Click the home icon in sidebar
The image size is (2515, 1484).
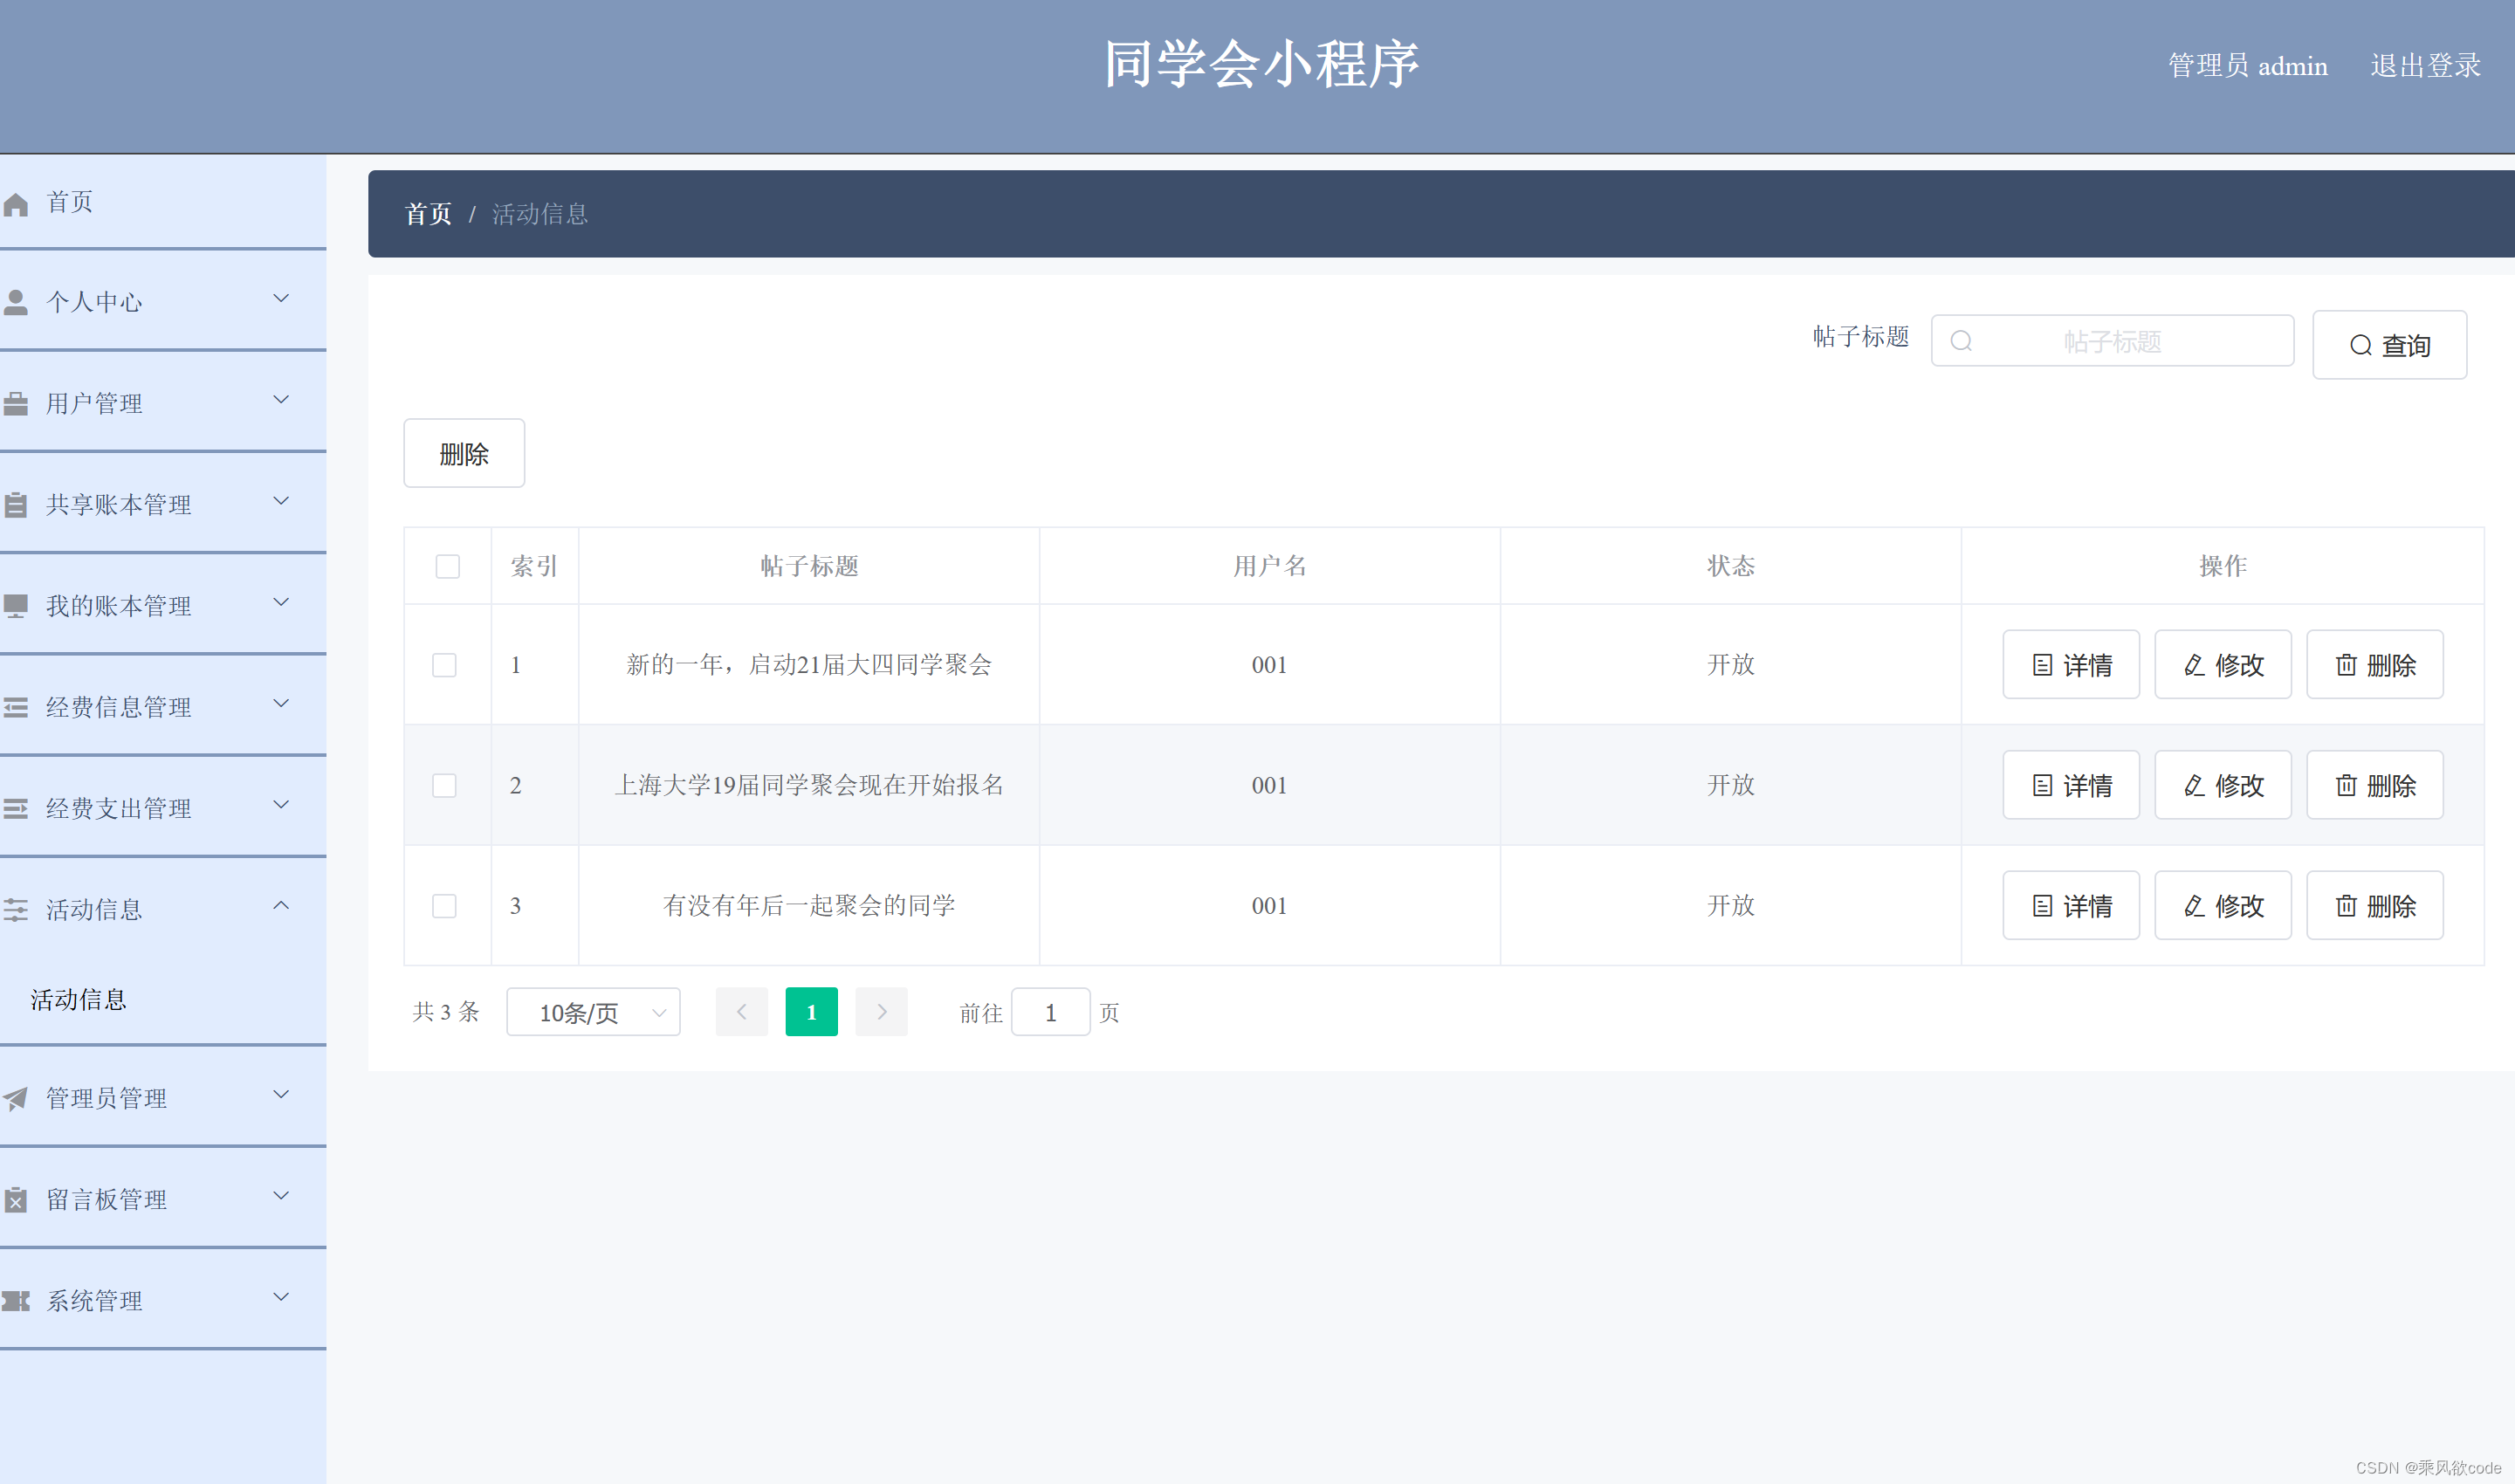(16, 205)
